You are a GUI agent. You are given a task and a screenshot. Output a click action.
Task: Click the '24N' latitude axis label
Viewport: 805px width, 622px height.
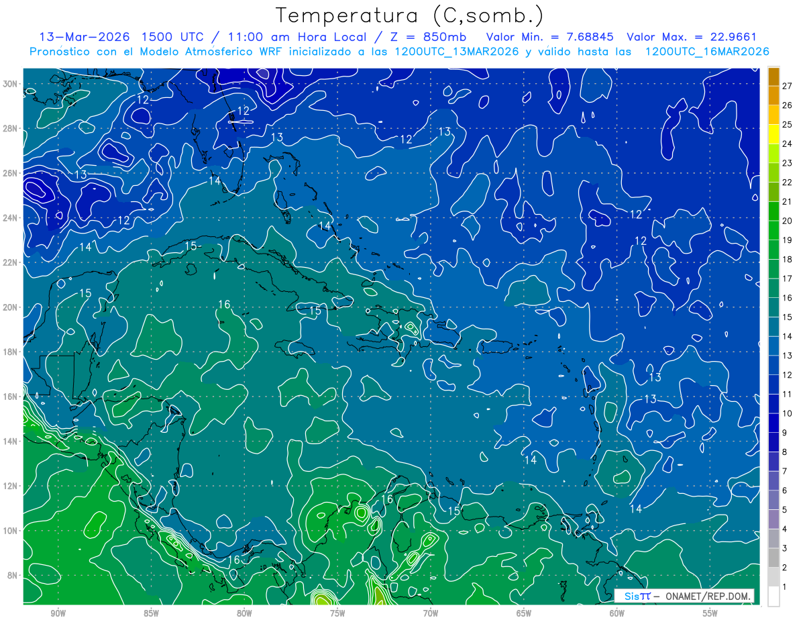(11, 217)
